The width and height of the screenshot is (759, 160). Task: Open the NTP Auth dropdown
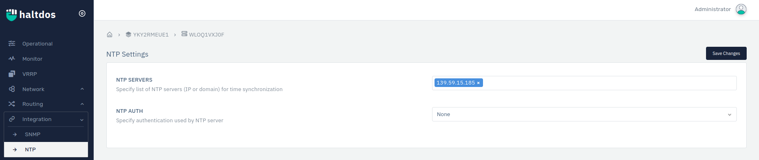click(584, 114)
